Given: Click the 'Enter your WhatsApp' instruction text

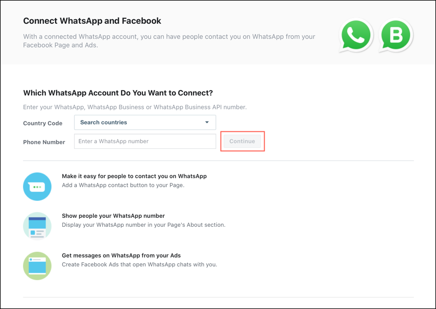Looking at the screenshot, I should [135, 107].
